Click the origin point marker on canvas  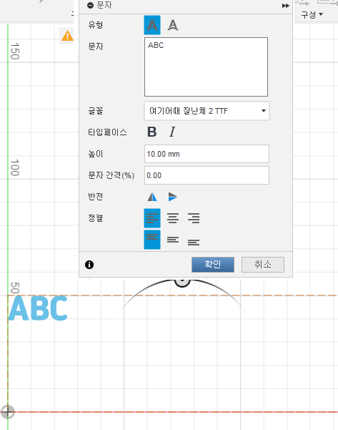click(8, 411)
